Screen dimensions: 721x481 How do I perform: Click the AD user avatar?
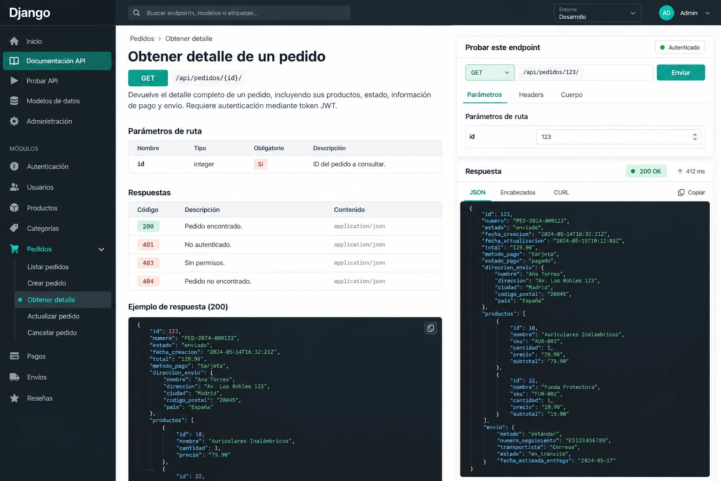coord(667,13)
